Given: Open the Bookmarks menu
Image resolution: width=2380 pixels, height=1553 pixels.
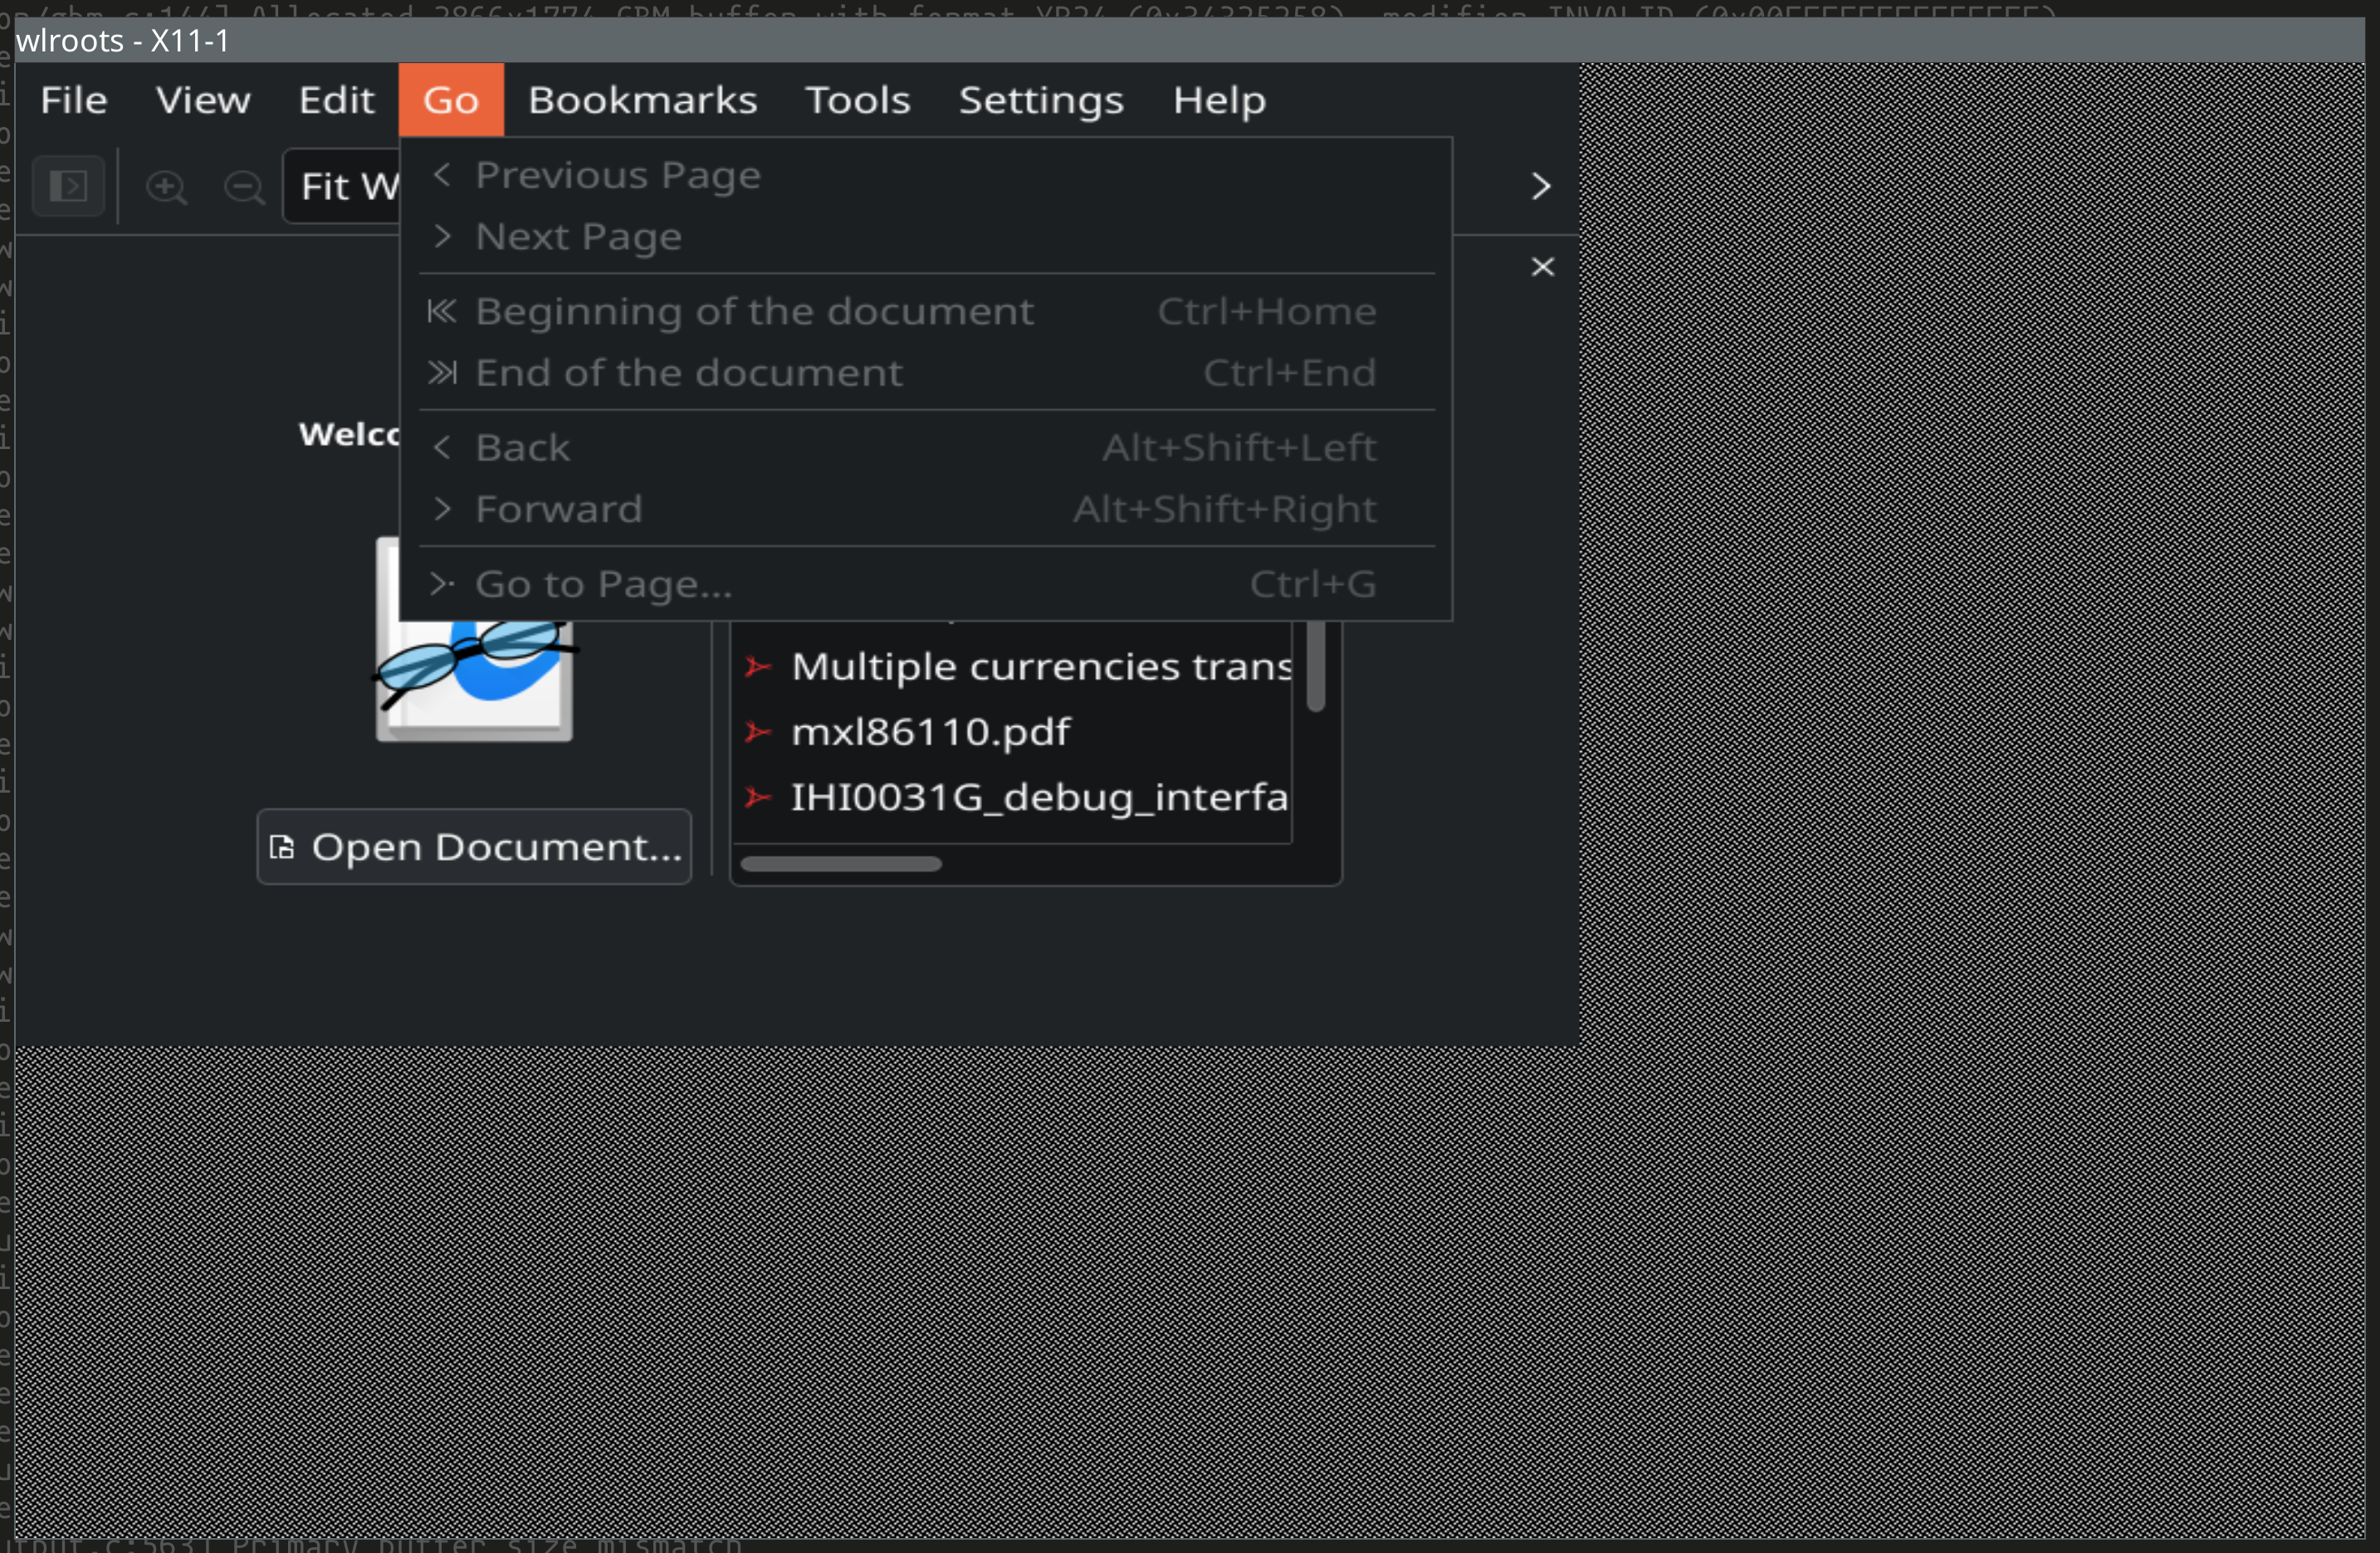Looking at the screenshot, I should pos(642,100).
